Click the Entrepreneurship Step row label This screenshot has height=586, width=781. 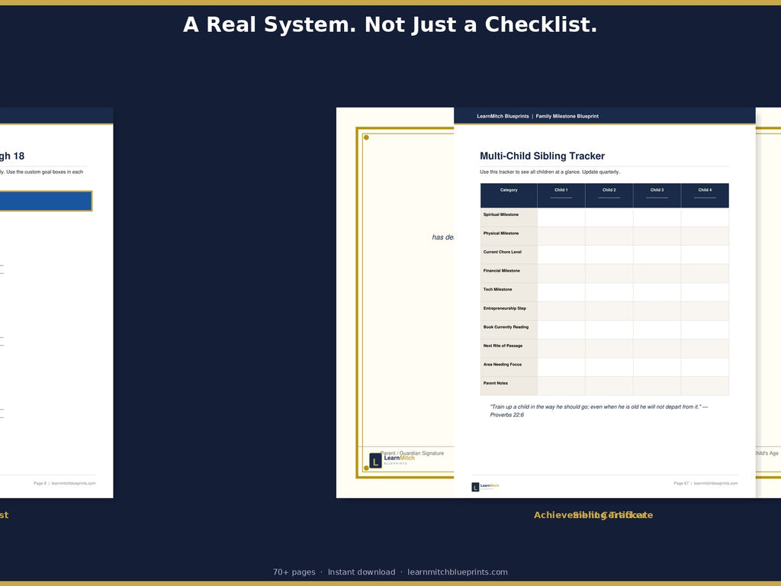point(505,308)
